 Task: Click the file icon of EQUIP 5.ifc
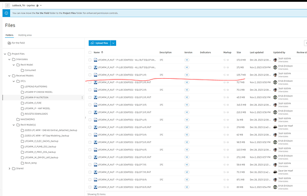click(x=96, y=135)
